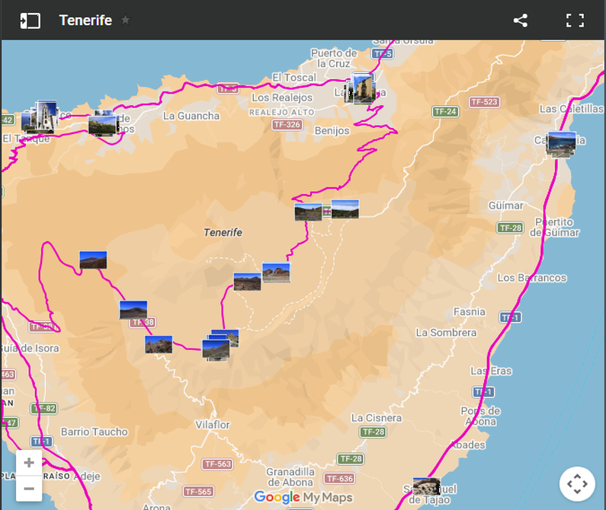Click the TF-565 road badge

pos(198,492)
